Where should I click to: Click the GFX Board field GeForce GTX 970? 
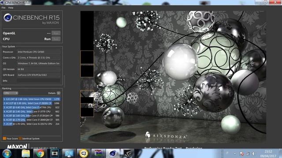pos(38,75)
